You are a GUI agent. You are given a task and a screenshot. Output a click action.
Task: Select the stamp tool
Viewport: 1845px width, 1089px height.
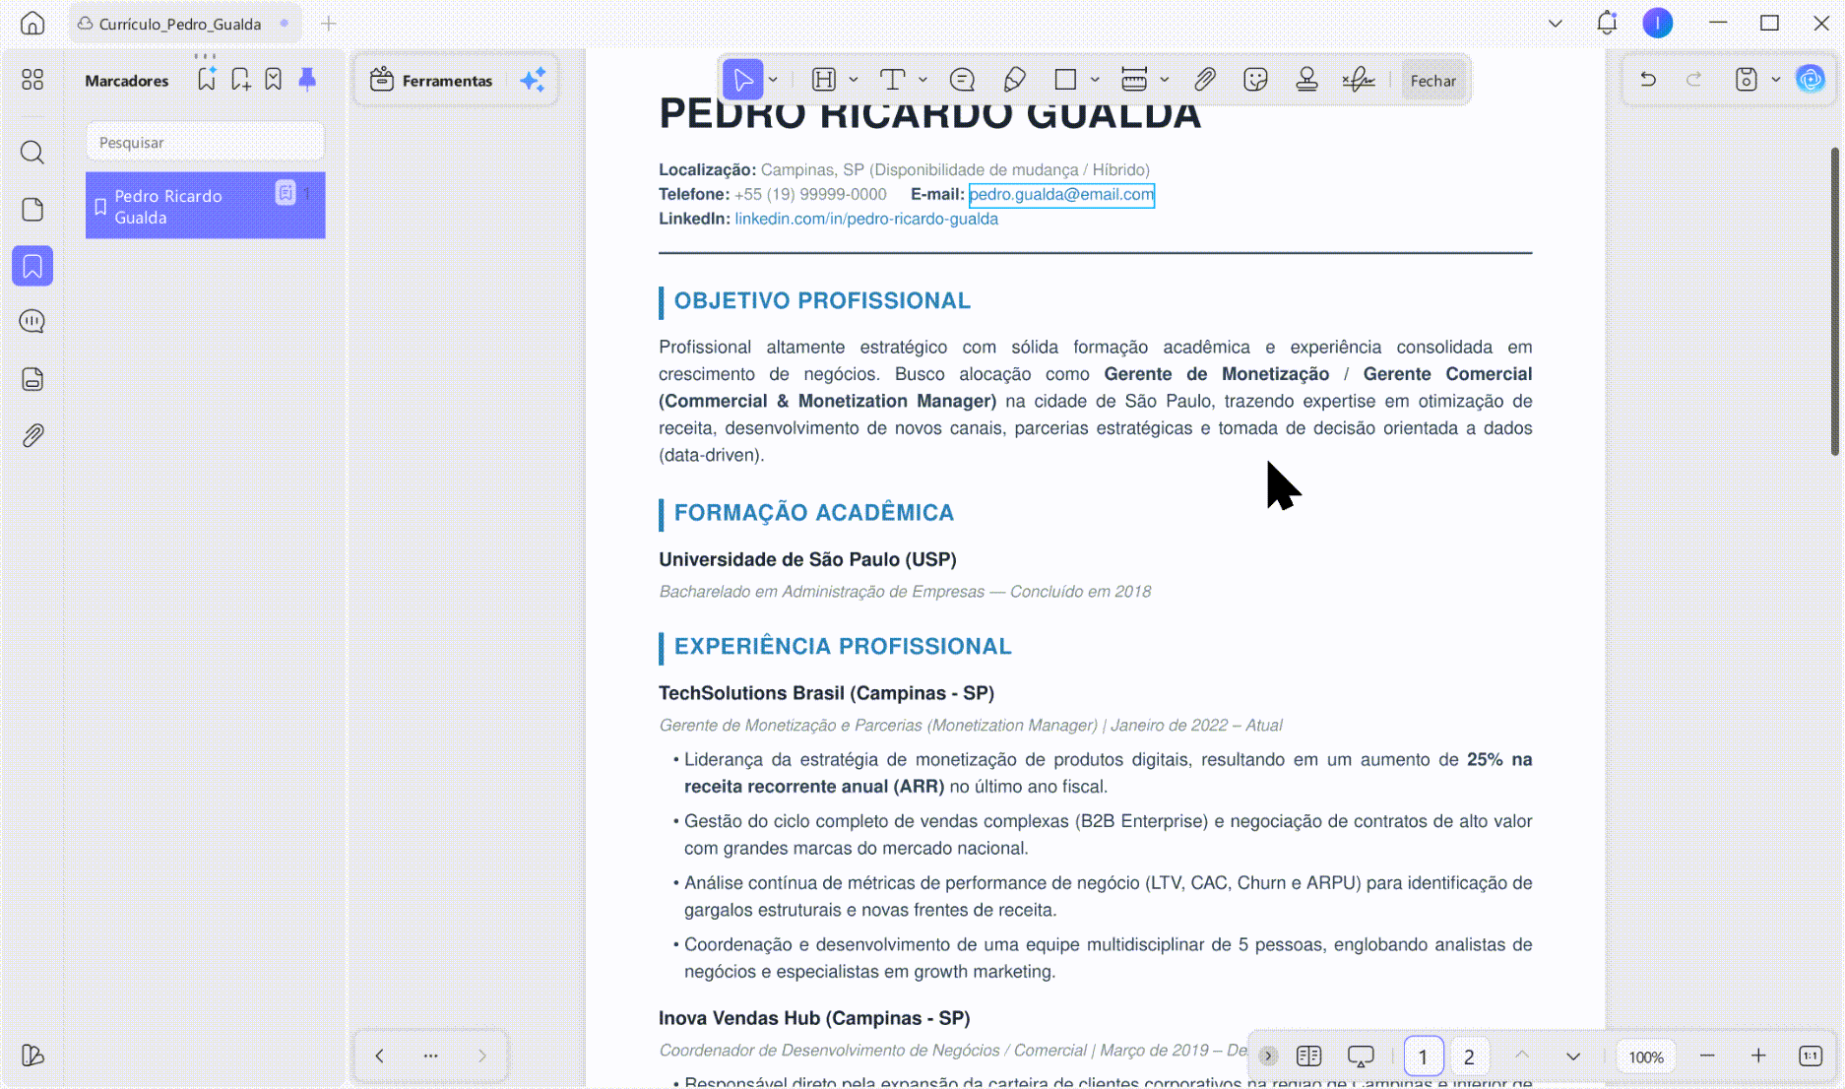point(1306,80)
